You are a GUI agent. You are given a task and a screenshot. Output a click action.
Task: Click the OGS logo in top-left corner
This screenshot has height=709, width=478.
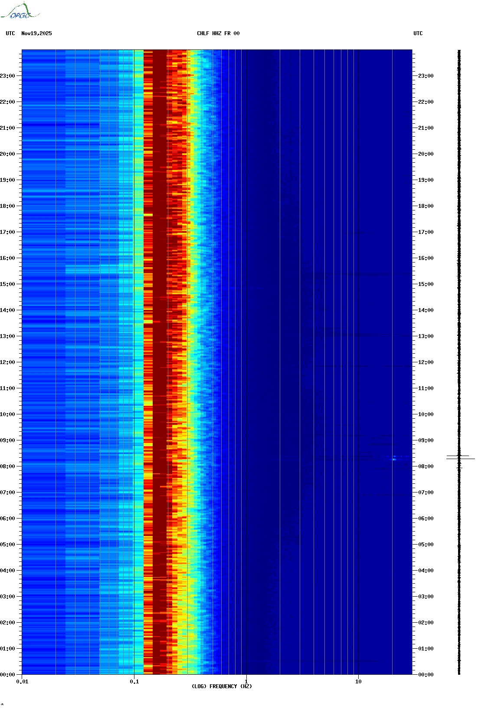click(20, 11)
